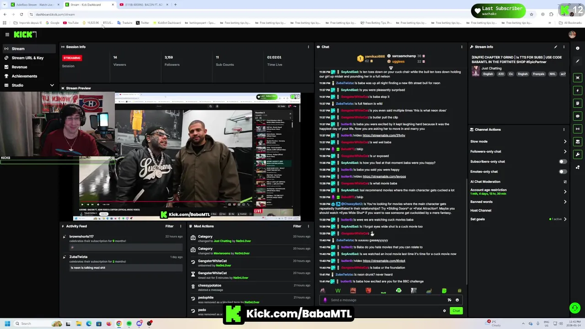585x329 pixels.
Task: Click the chat identity icon in message box
Action: pos(325,300)
